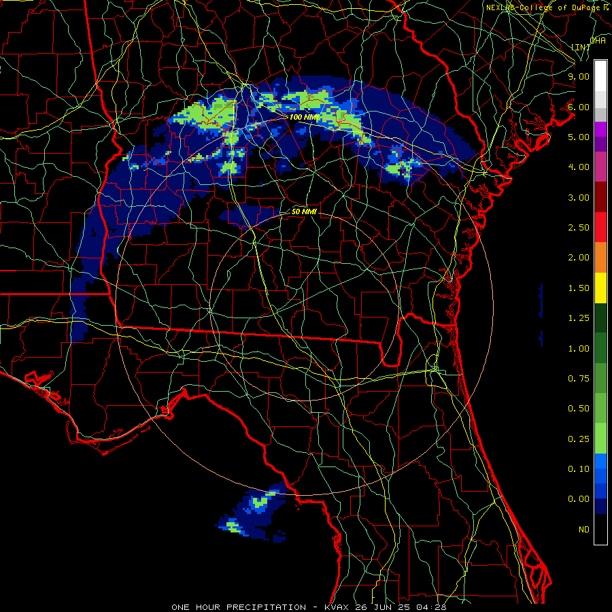Click the "4.00" scale label
This screenshot has height=612, width=612.
[579, 167]
